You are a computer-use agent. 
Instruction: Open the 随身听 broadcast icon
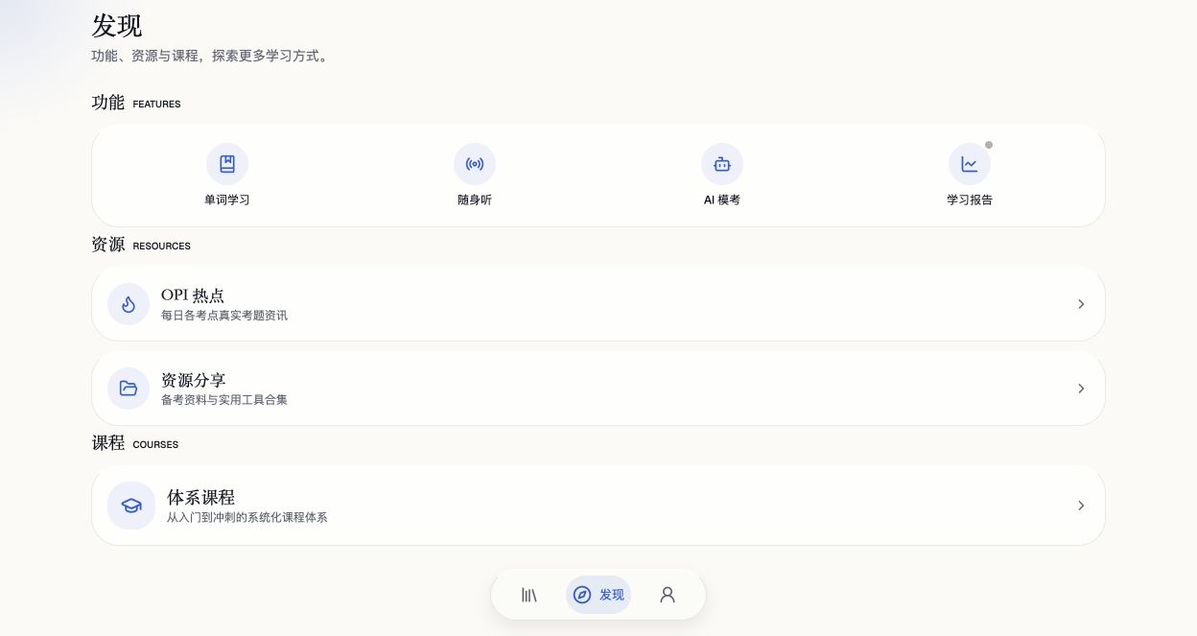(x=475, y=164)
